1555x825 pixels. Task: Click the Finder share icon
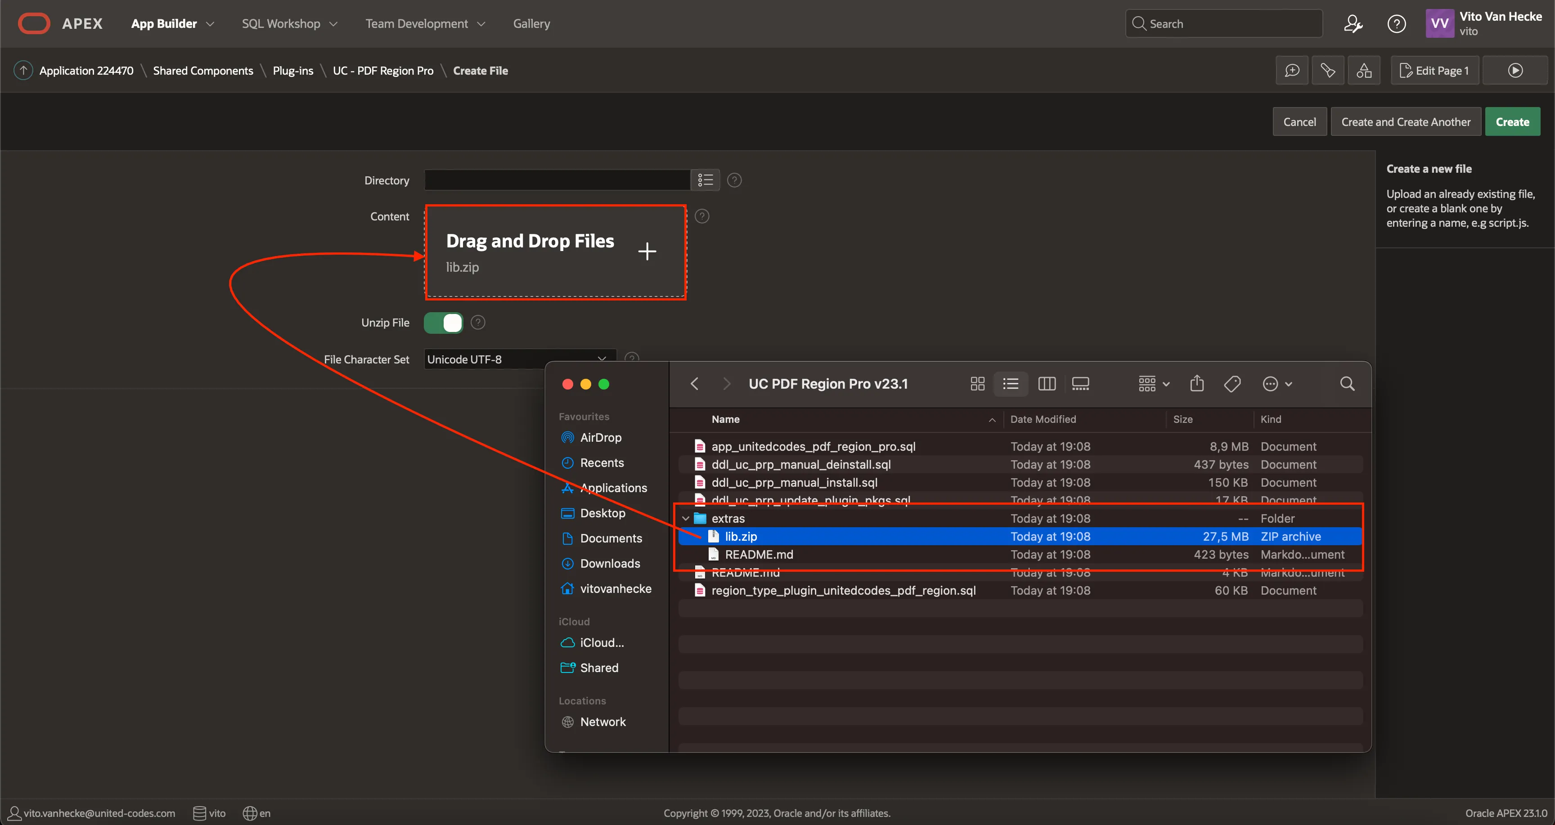[x=1196, y=384]
